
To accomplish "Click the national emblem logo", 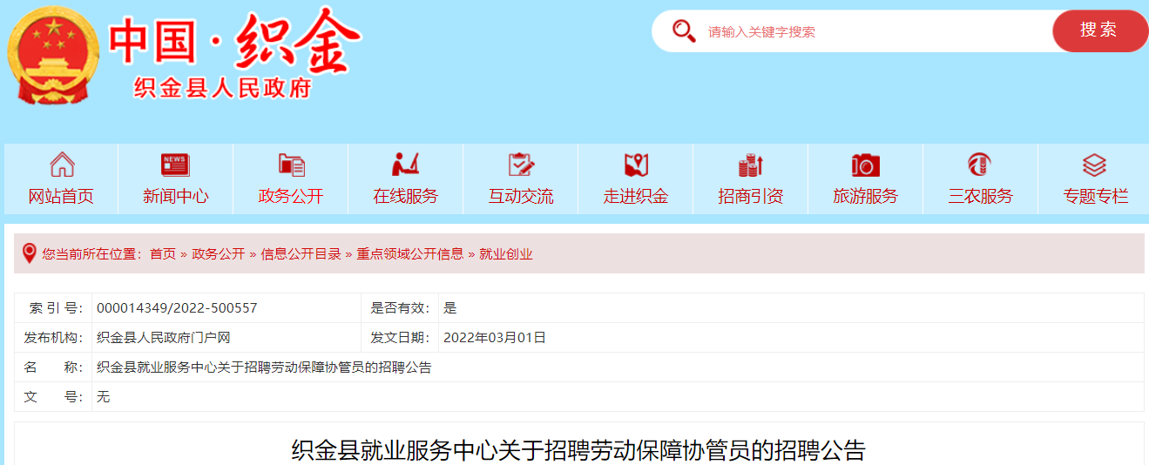I will click(x=53, y=57).
